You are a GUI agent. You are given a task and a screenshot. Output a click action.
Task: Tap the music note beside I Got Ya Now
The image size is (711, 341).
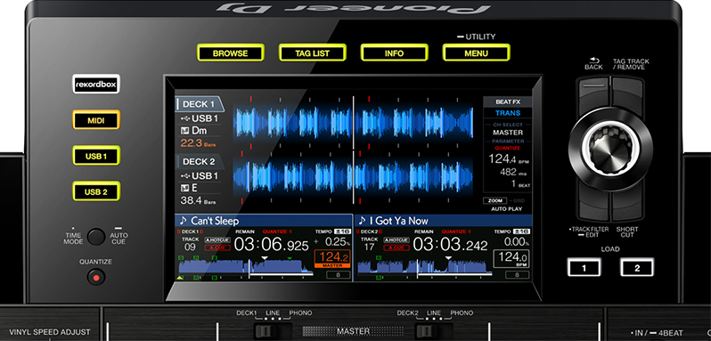(362, 221)
